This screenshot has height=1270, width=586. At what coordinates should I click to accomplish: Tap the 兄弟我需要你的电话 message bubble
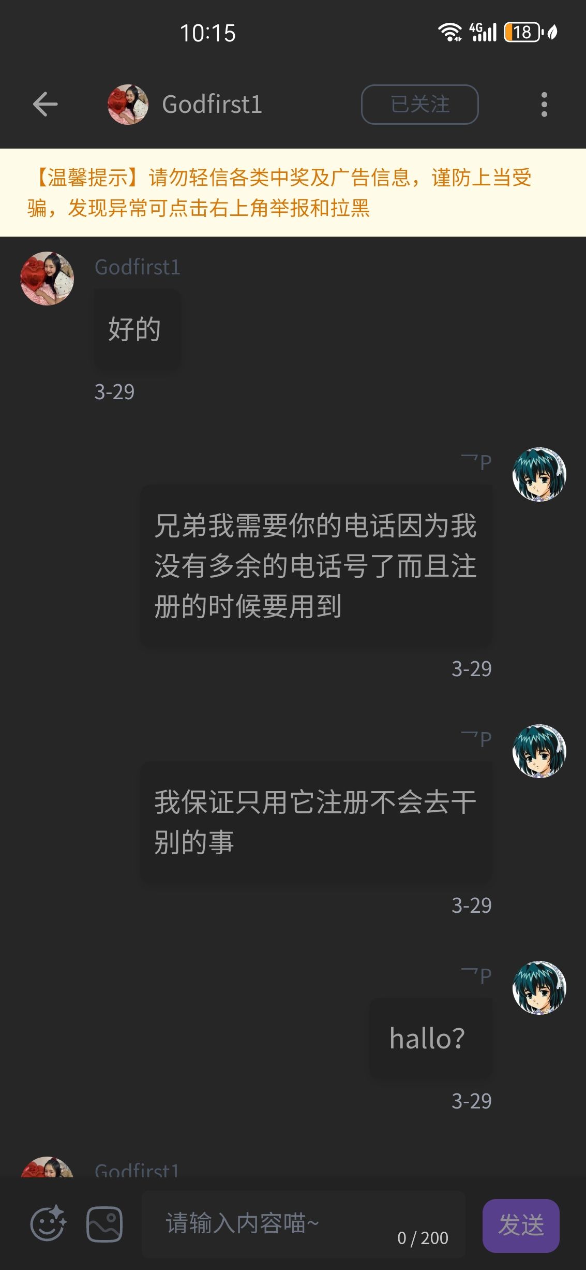(x=316, y=566)
